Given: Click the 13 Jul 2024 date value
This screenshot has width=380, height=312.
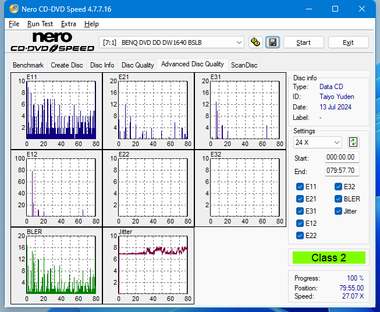Looking at the screenshot, I should coord(335,107).
